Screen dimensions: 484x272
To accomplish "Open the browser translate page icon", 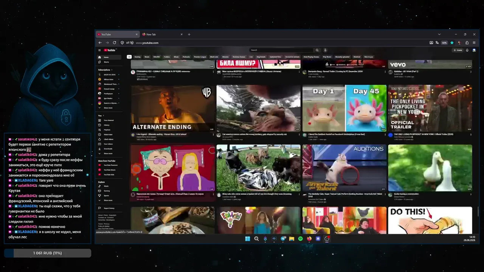I will click(x=437, y=43).
